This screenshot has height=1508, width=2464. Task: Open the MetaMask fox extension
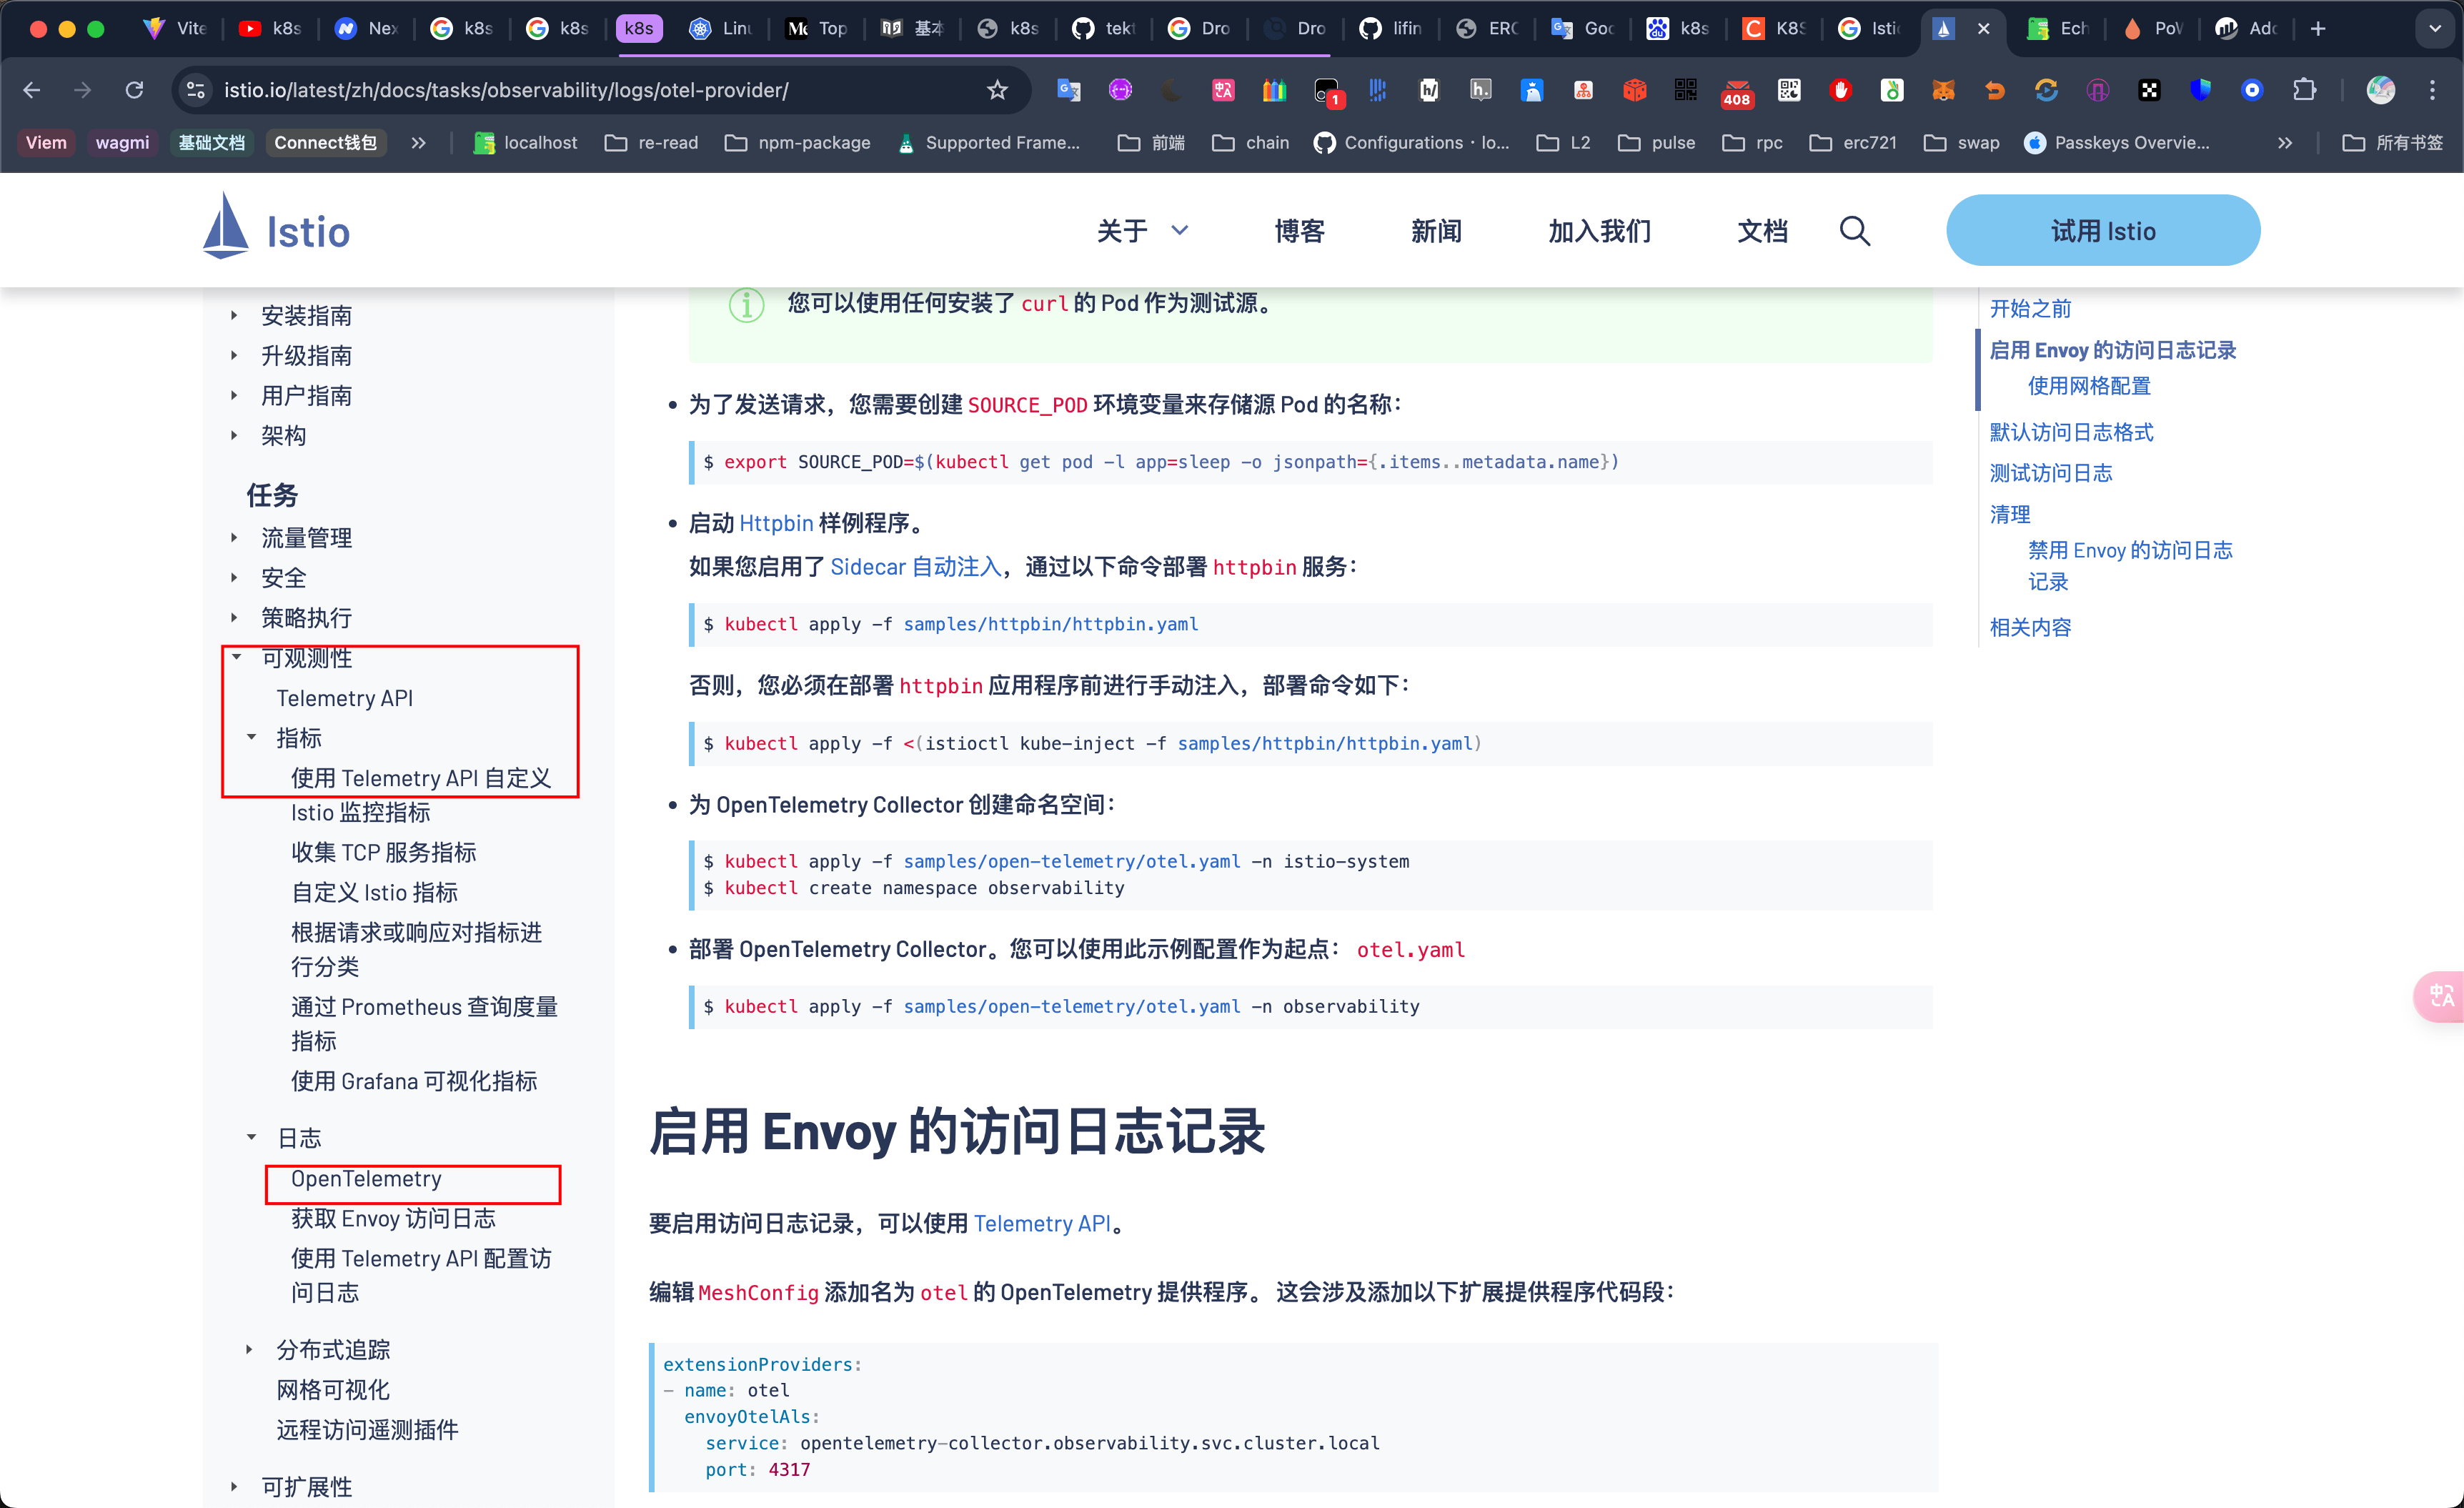click(x=1943, y=90)
